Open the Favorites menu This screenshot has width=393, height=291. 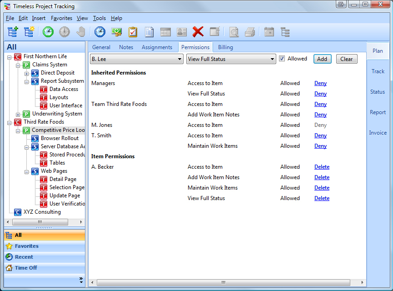point(61,18)
